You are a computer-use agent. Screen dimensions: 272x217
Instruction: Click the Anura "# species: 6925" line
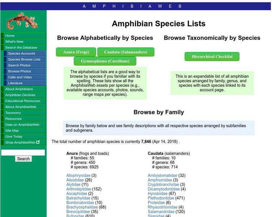coord(85,167)
